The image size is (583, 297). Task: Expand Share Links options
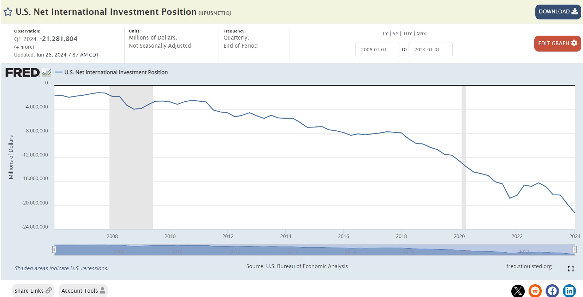pyautogui.click(x=33, y=291)
